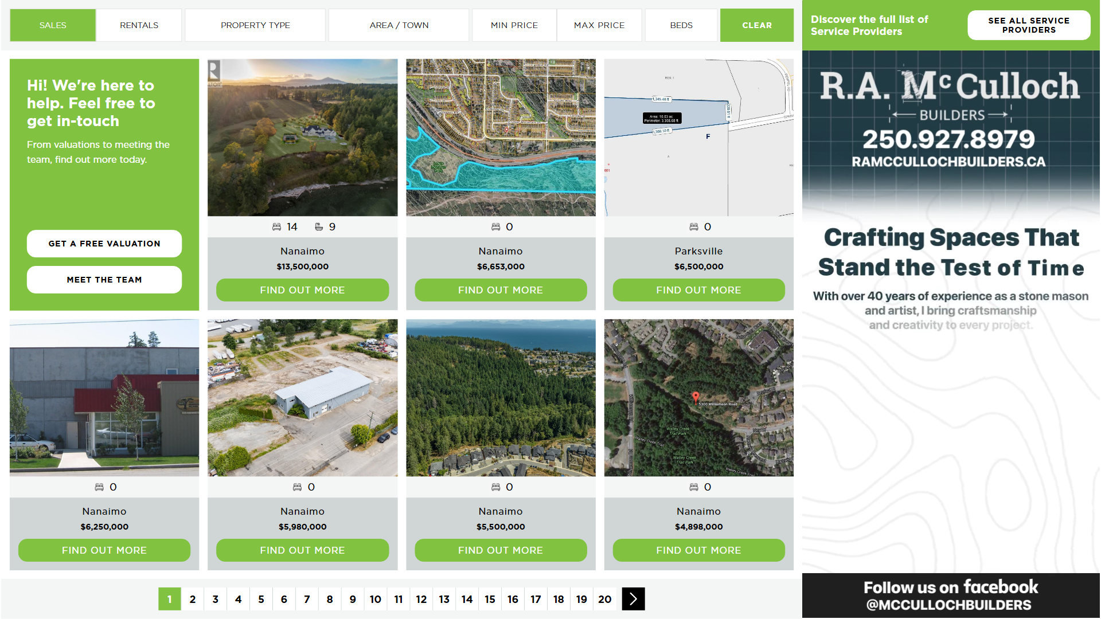The image size is (1101, 619).
Task: Clear all search filters
Action: [756, 25]
